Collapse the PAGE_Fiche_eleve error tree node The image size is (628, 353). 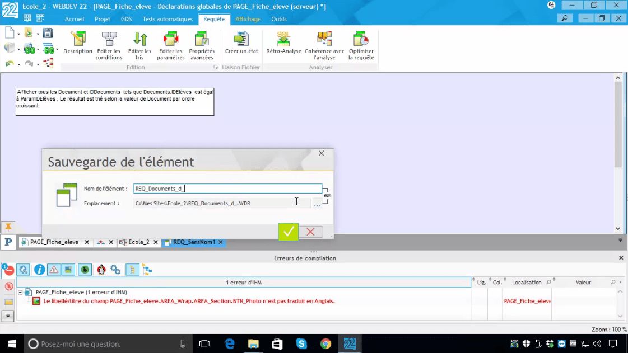[x=20, y=292]
